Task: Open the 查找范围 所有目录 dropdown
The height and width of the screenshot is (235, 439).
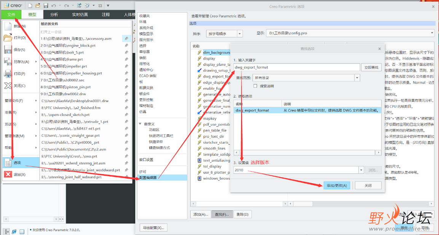Action: point(357,78)
